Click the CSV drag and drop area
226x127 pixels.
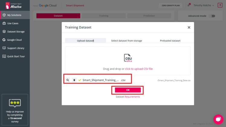click(128, 61)
